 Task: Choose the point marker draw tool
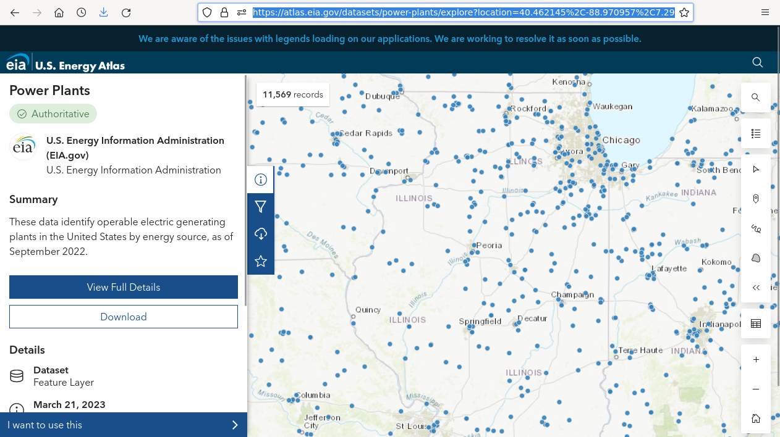point(755,199)
